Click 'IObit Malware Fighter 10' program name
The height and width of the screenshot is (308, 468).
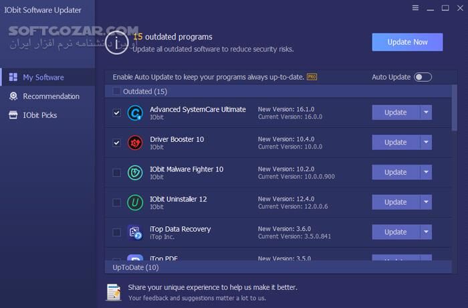(187, 169)
